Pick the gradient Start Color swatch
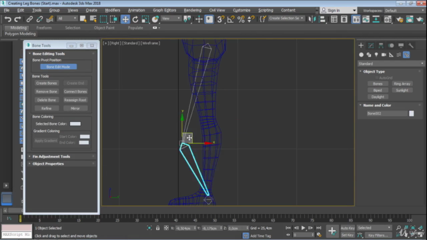 85,137
